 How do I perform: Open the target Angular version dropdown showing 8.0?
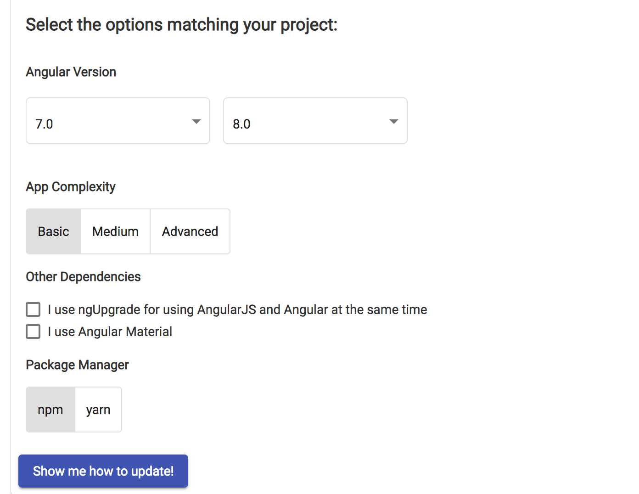coord(315,121)
